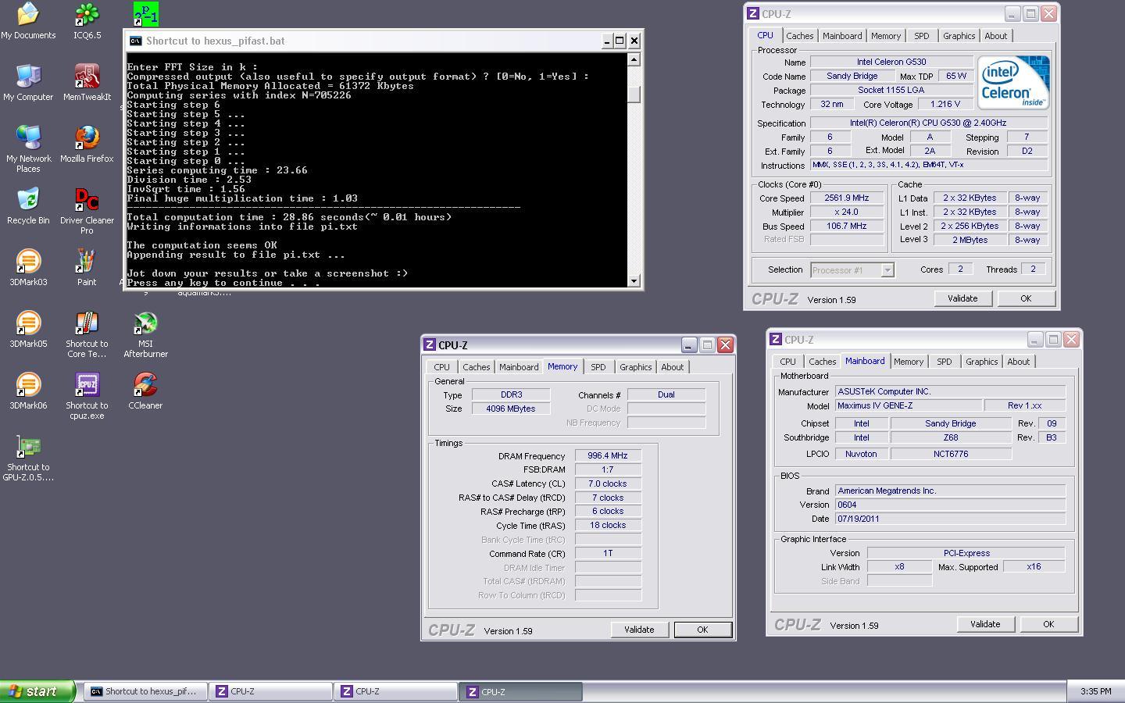The height and width of the screenshot is (703, 1125).
Task: Select hexus_pifast taskbar button
Action: [145, 691]
